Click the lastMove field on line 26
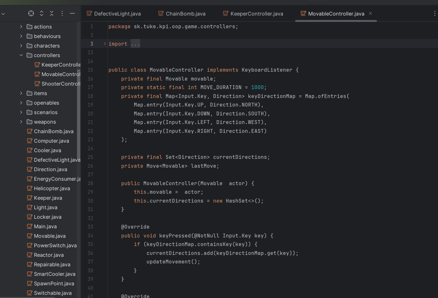The height and width of the screenshot is (298, 438). tap(203, 166)
